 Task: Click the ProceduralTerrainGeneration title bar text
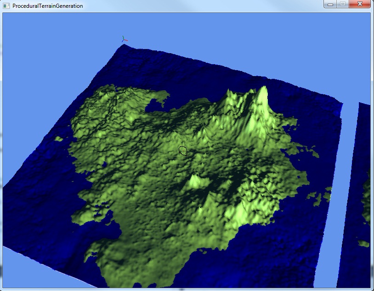coord(47,6)
